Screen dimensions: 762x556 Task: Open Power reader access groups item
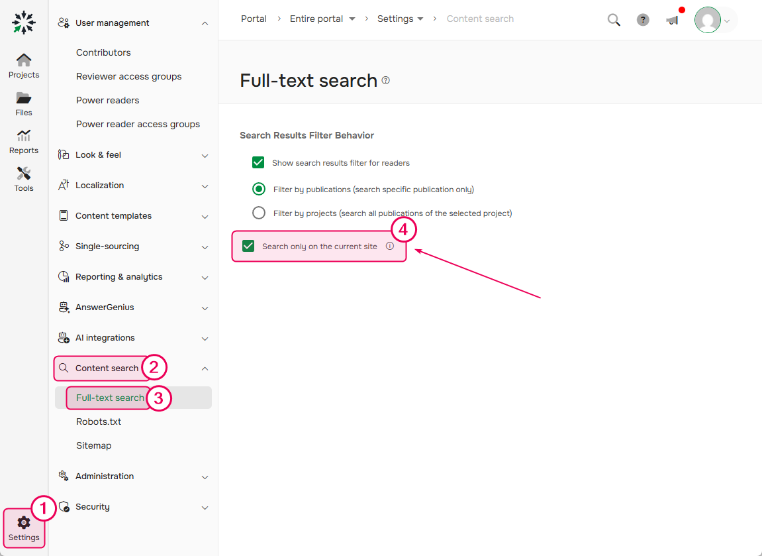(138, 124)
